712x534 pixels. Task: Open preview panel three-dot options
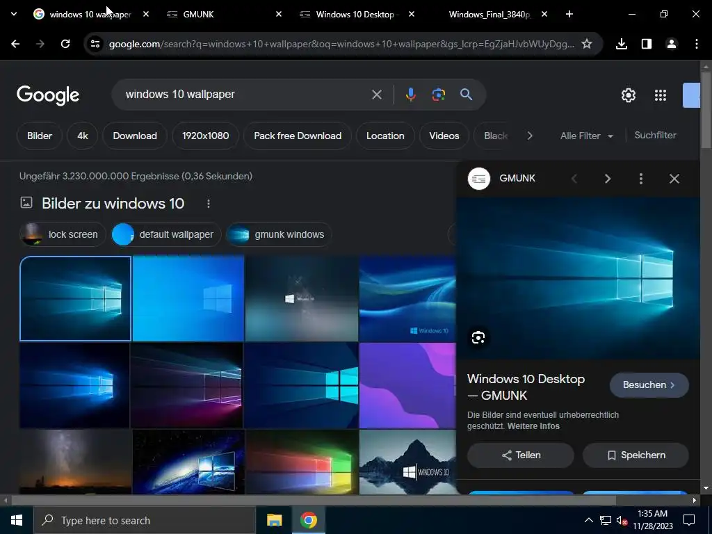[x=640, y=179]
